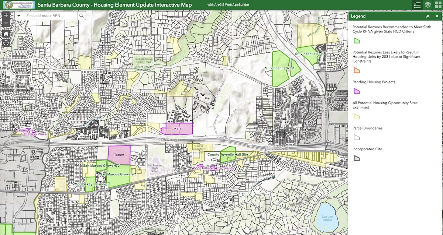Viewport: 443px width, 235px height.
Task: Select the Tatum pending housing parcel
Action: [x=119, y=155]
